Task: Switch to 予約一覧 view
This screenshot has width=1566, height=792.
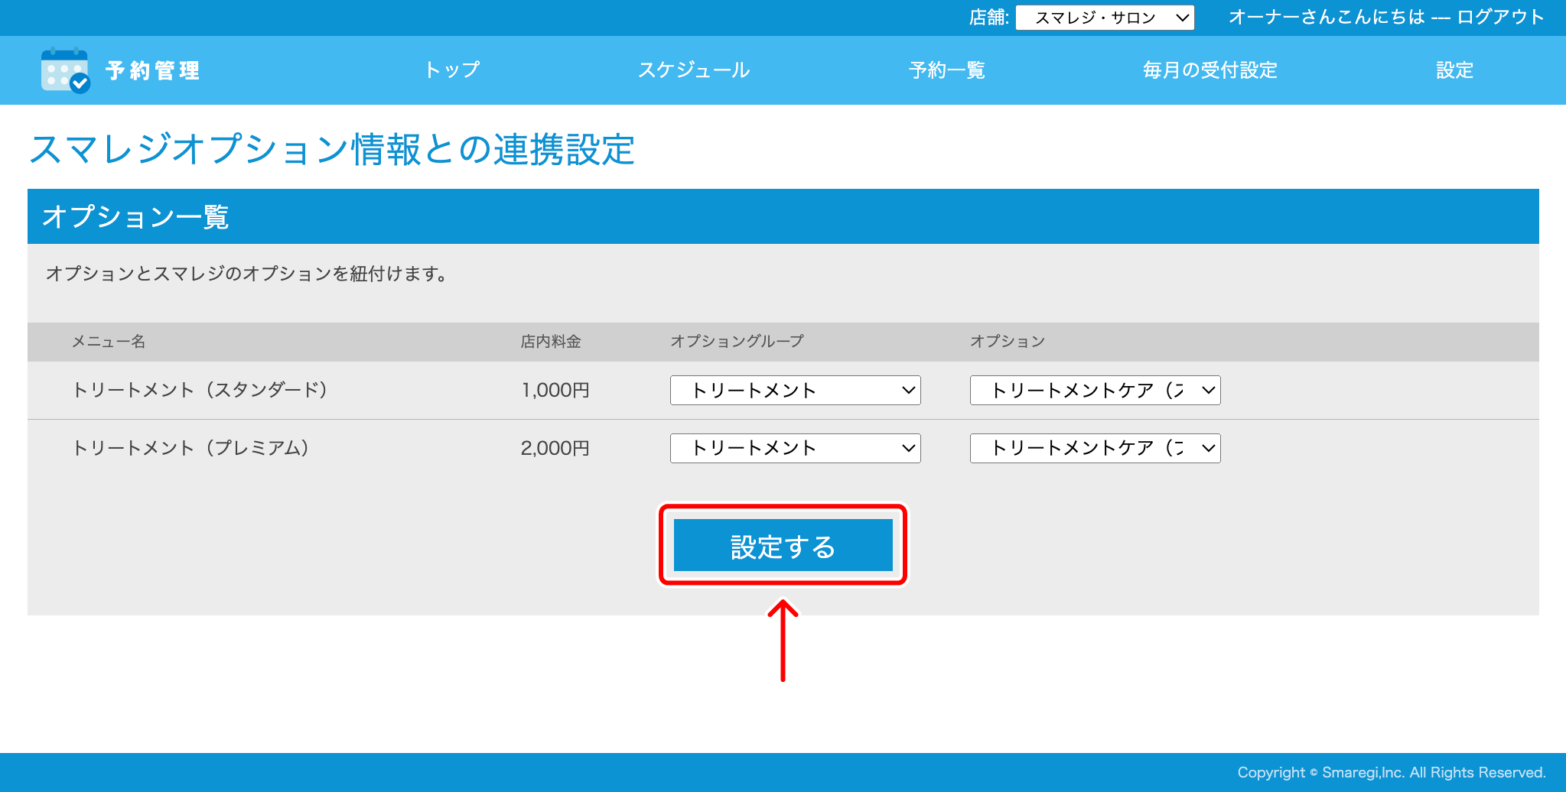Action: (x=946, y=70)
